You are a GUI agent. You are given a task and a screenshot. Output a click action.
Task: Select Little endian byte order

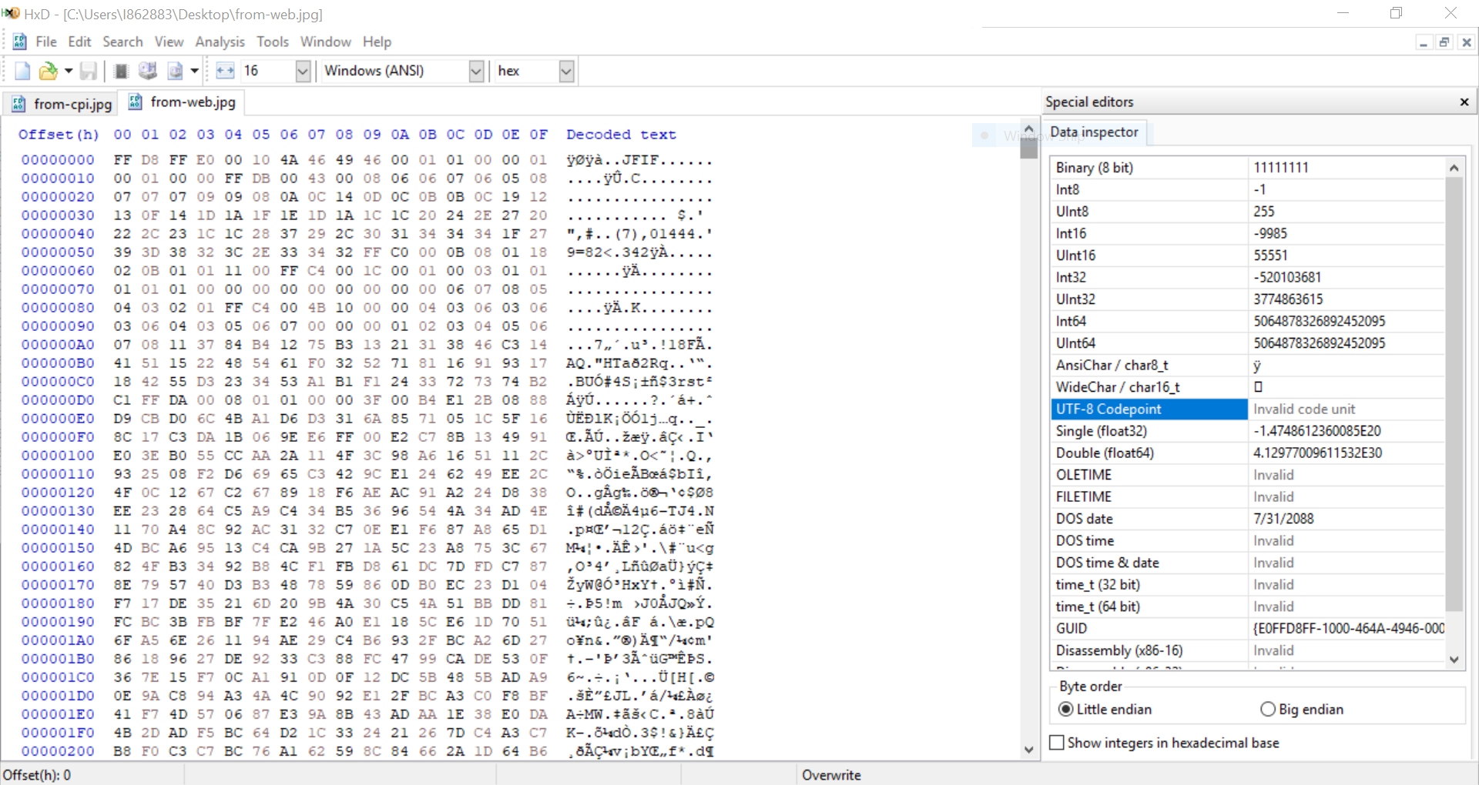click(x=1066, y=709)
